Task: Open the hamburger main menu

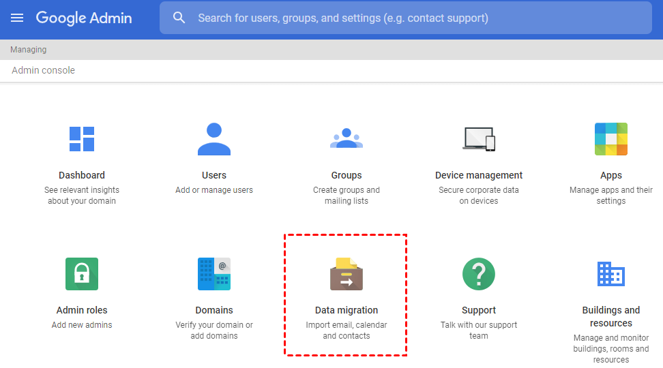Action: (x=17, y=18)
